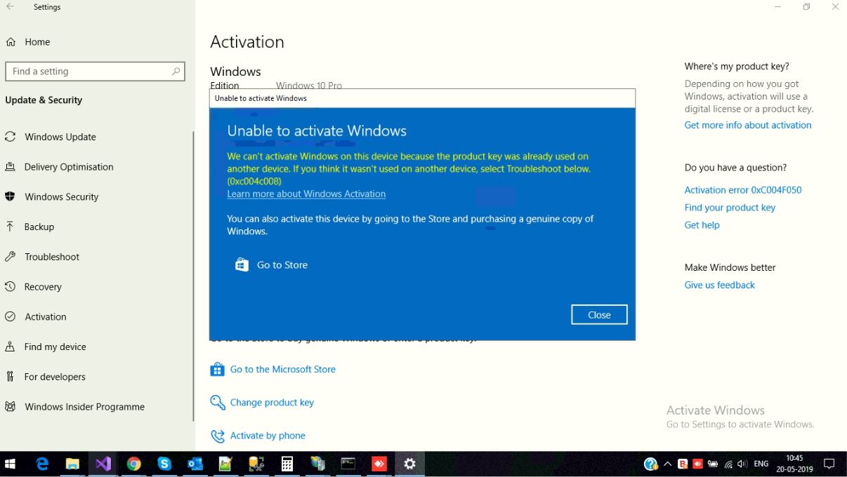Viewport: 847px width, 477px height.
Task: Click the Wi-Fi network tray icon
Action: point(728,464)
